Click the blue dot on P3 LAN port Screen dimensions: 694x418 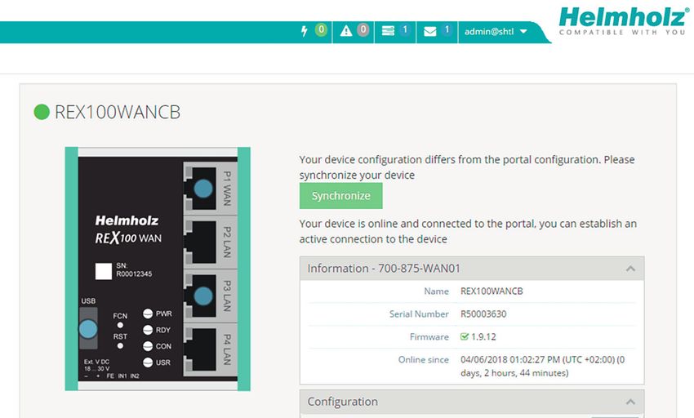[x=203, y=296]
